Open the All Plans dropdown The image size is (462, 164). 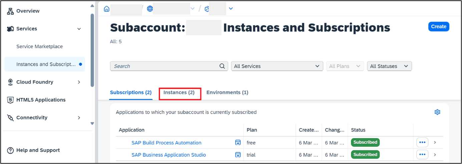345,66
